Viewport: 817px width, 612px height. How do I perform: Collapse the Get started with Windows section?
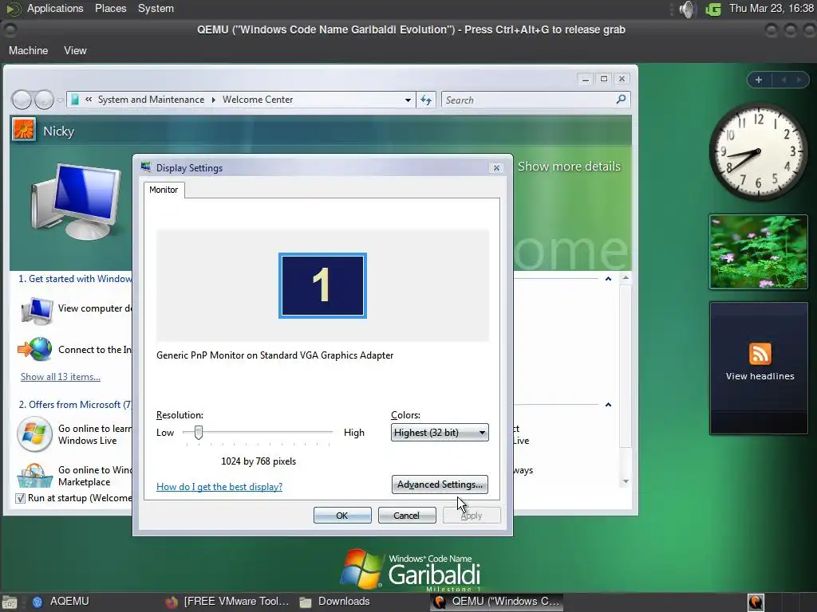click(x=608, y=279)
